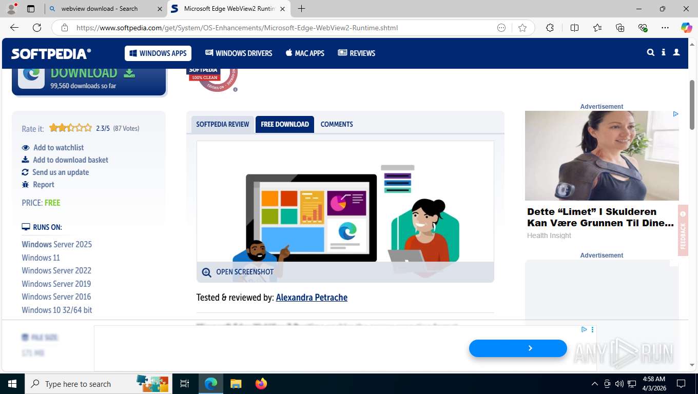Open the AdChoices icon on shoulder ad
This screenshot has height=394, width=698.
(675, 114)
